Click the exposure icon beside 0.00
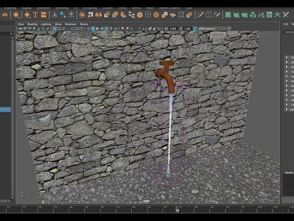 166,29
